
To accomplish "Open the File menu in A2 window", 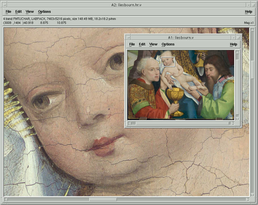I will [9, 12].
